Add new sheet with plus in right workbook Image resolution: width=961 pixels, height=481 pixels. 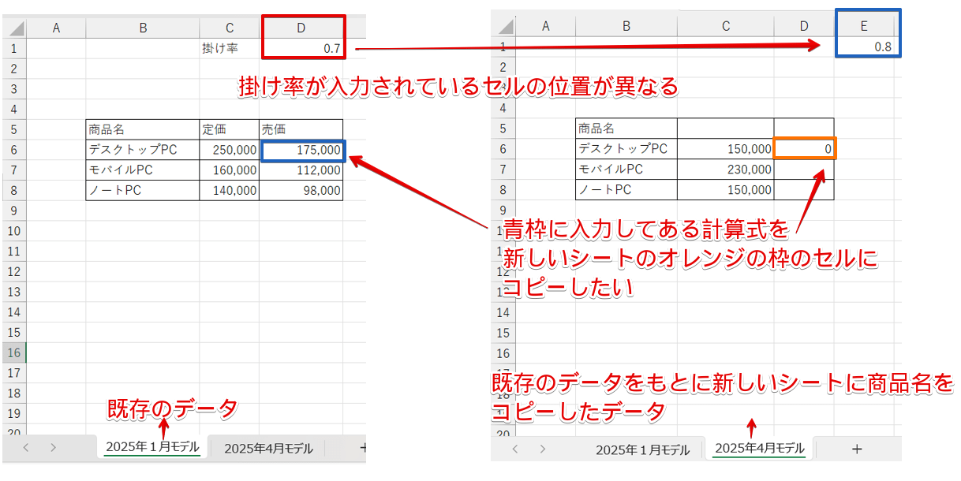click(857, 449)
